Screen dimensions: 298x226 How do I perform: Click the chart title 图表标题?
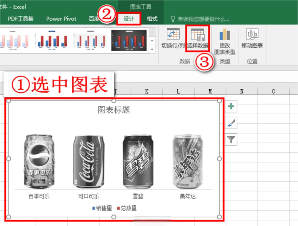coord(114,110)
